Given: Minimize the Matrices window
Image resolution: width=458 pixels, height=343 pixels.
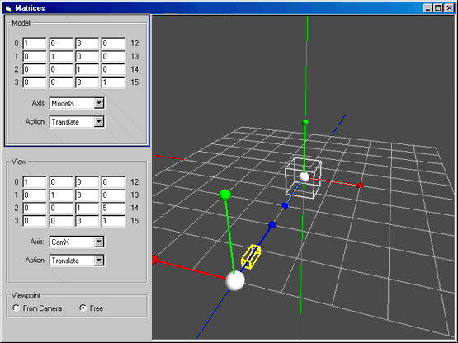Looking at the screenshot, I should (428, 8).
